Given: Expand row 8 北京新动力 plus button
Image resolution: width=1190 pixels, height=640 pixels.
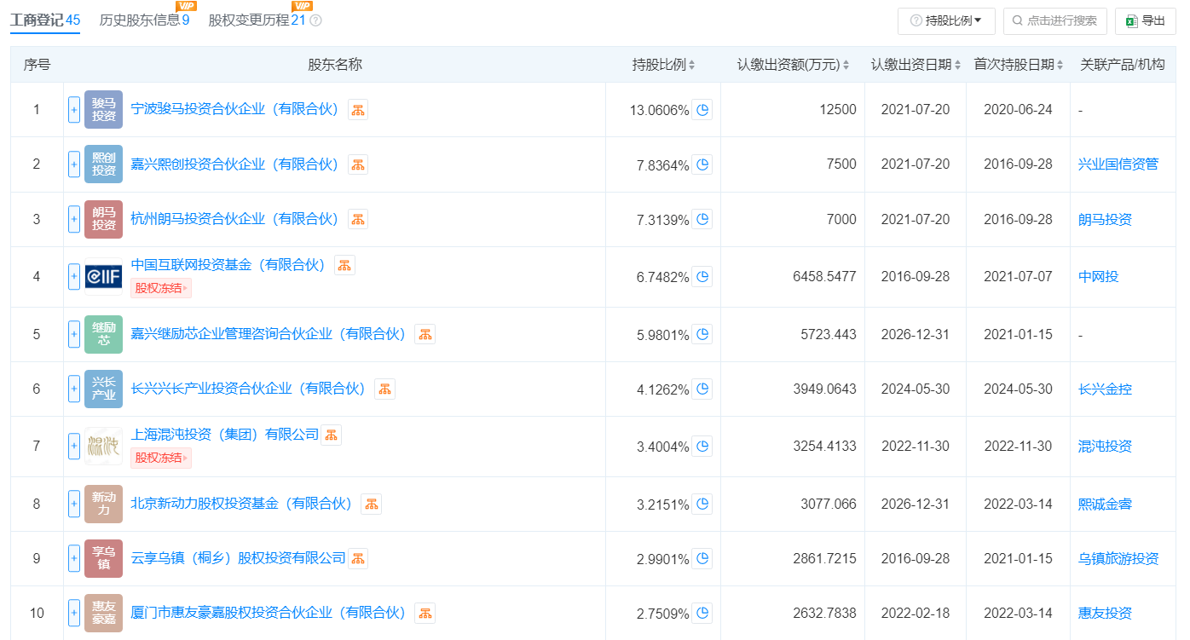Looking at the screenshot, I should [74, 505].
